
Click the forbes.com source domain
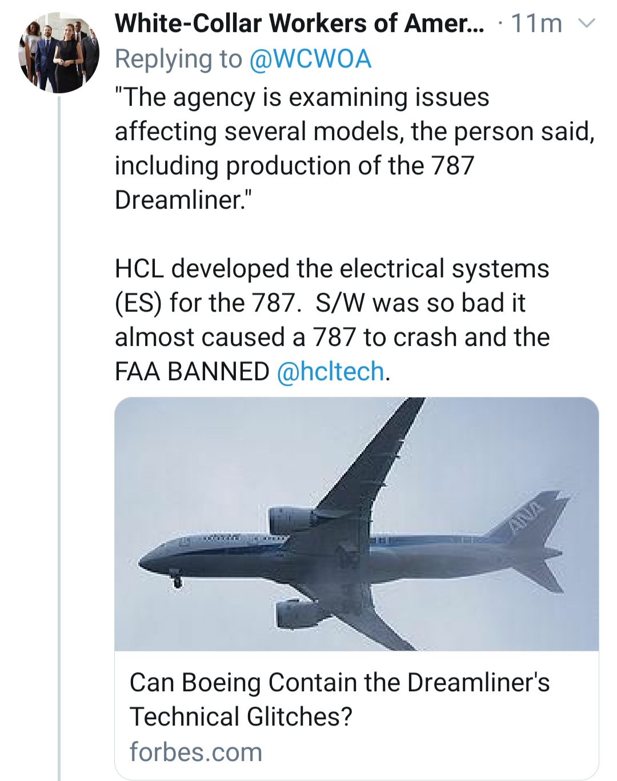pos(196,752)
